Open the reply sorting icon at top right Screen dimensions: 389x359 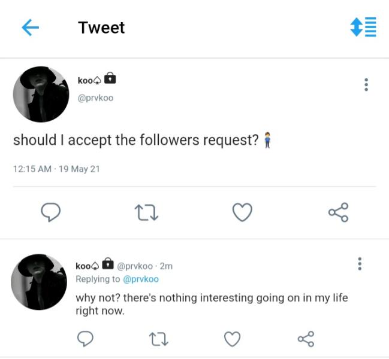363,28
